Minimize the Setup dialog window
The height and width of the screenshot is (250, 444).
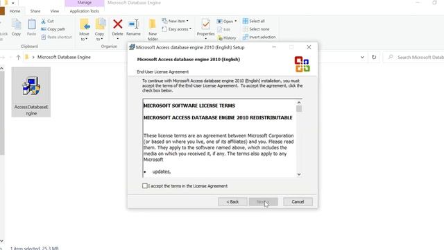coord(274,47)
